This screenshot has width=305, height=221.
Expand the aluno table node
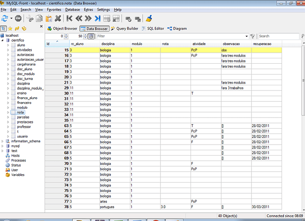(8, 45)
